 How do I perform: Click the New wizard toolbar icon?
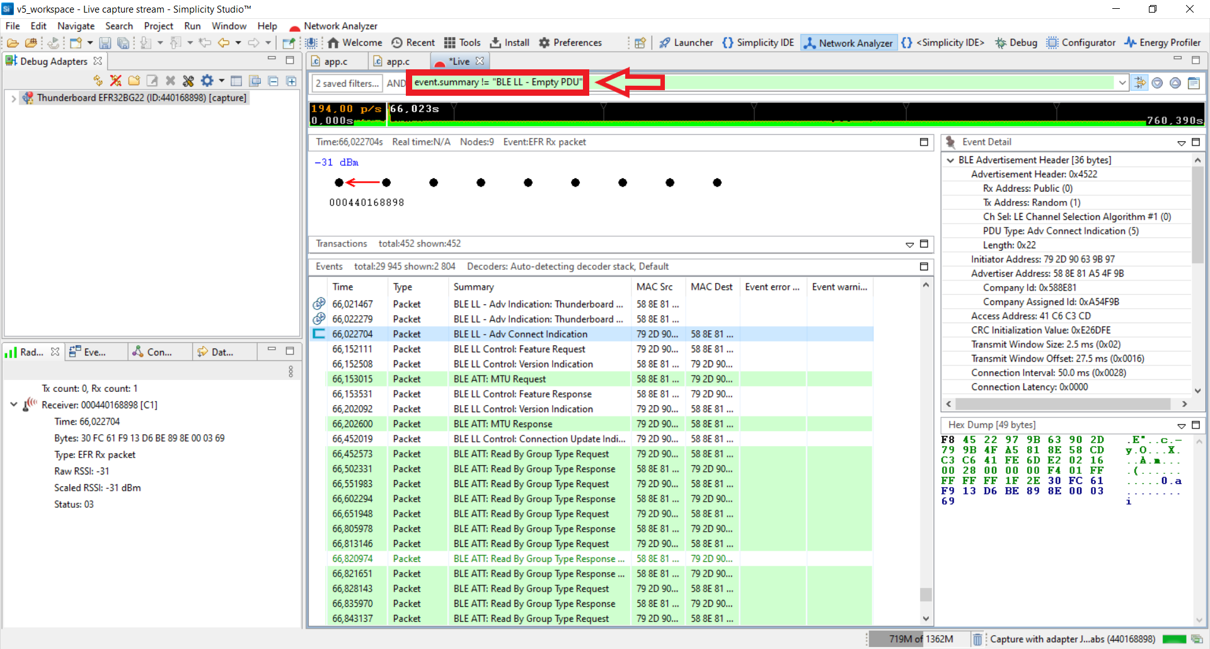pyautogui.click(x=76, y=43)
